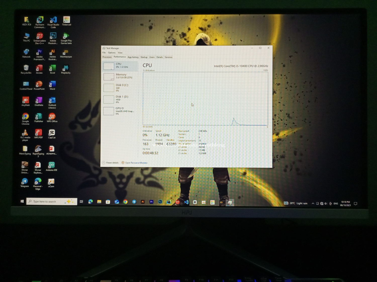The height and width of the screenshot is (282, 377).
Task: Open OneNote desktop shortcut
Action: 39,101
